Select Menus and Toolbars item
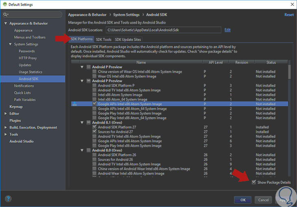The width and height of the screenshot is (297, 207). tap(30, 37)
